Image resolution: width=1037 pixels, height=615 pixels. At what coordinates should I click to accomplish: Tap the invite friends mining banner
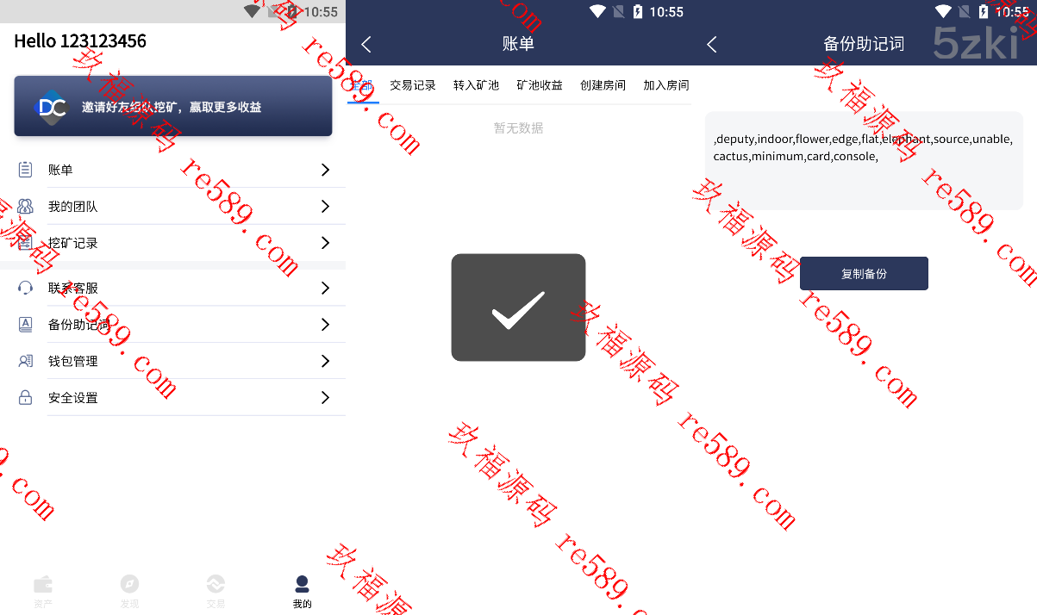coord(173,106)
